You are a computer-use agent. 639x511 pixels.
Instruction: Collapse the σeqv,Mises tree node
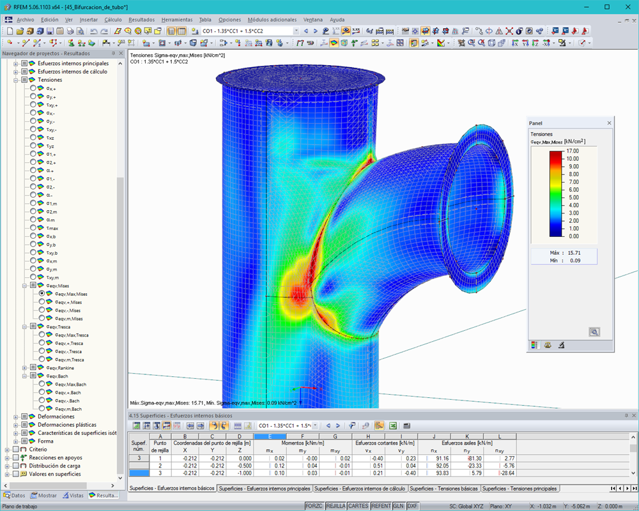click(x=24, y=286)
